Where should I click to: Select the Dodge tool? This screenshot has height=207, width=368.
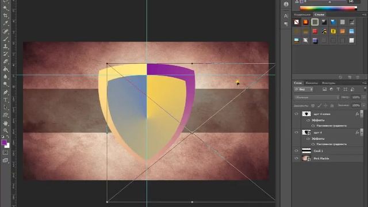[6, 84]
